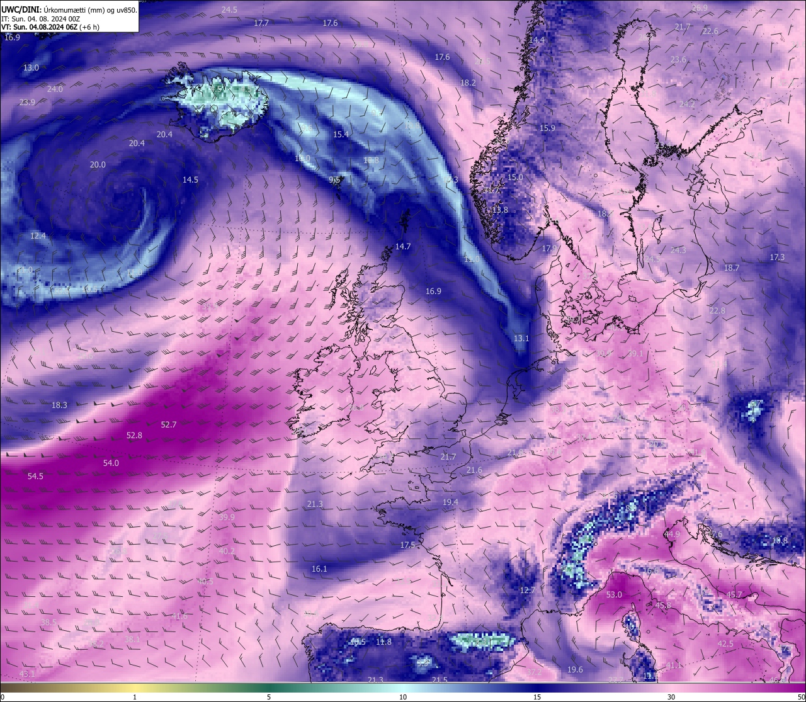Click the 42.5 value label
Image resolution: width=806 pixels, height=702 pixels.
tap(725, 643)
